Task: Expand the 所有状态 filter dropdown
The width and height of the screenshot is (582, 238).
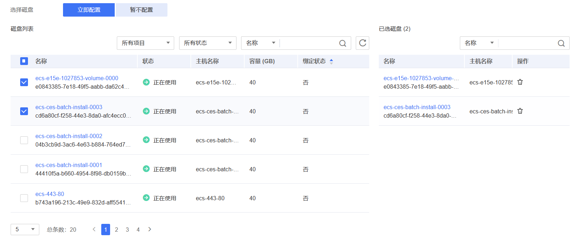Action: coord(207,43)
